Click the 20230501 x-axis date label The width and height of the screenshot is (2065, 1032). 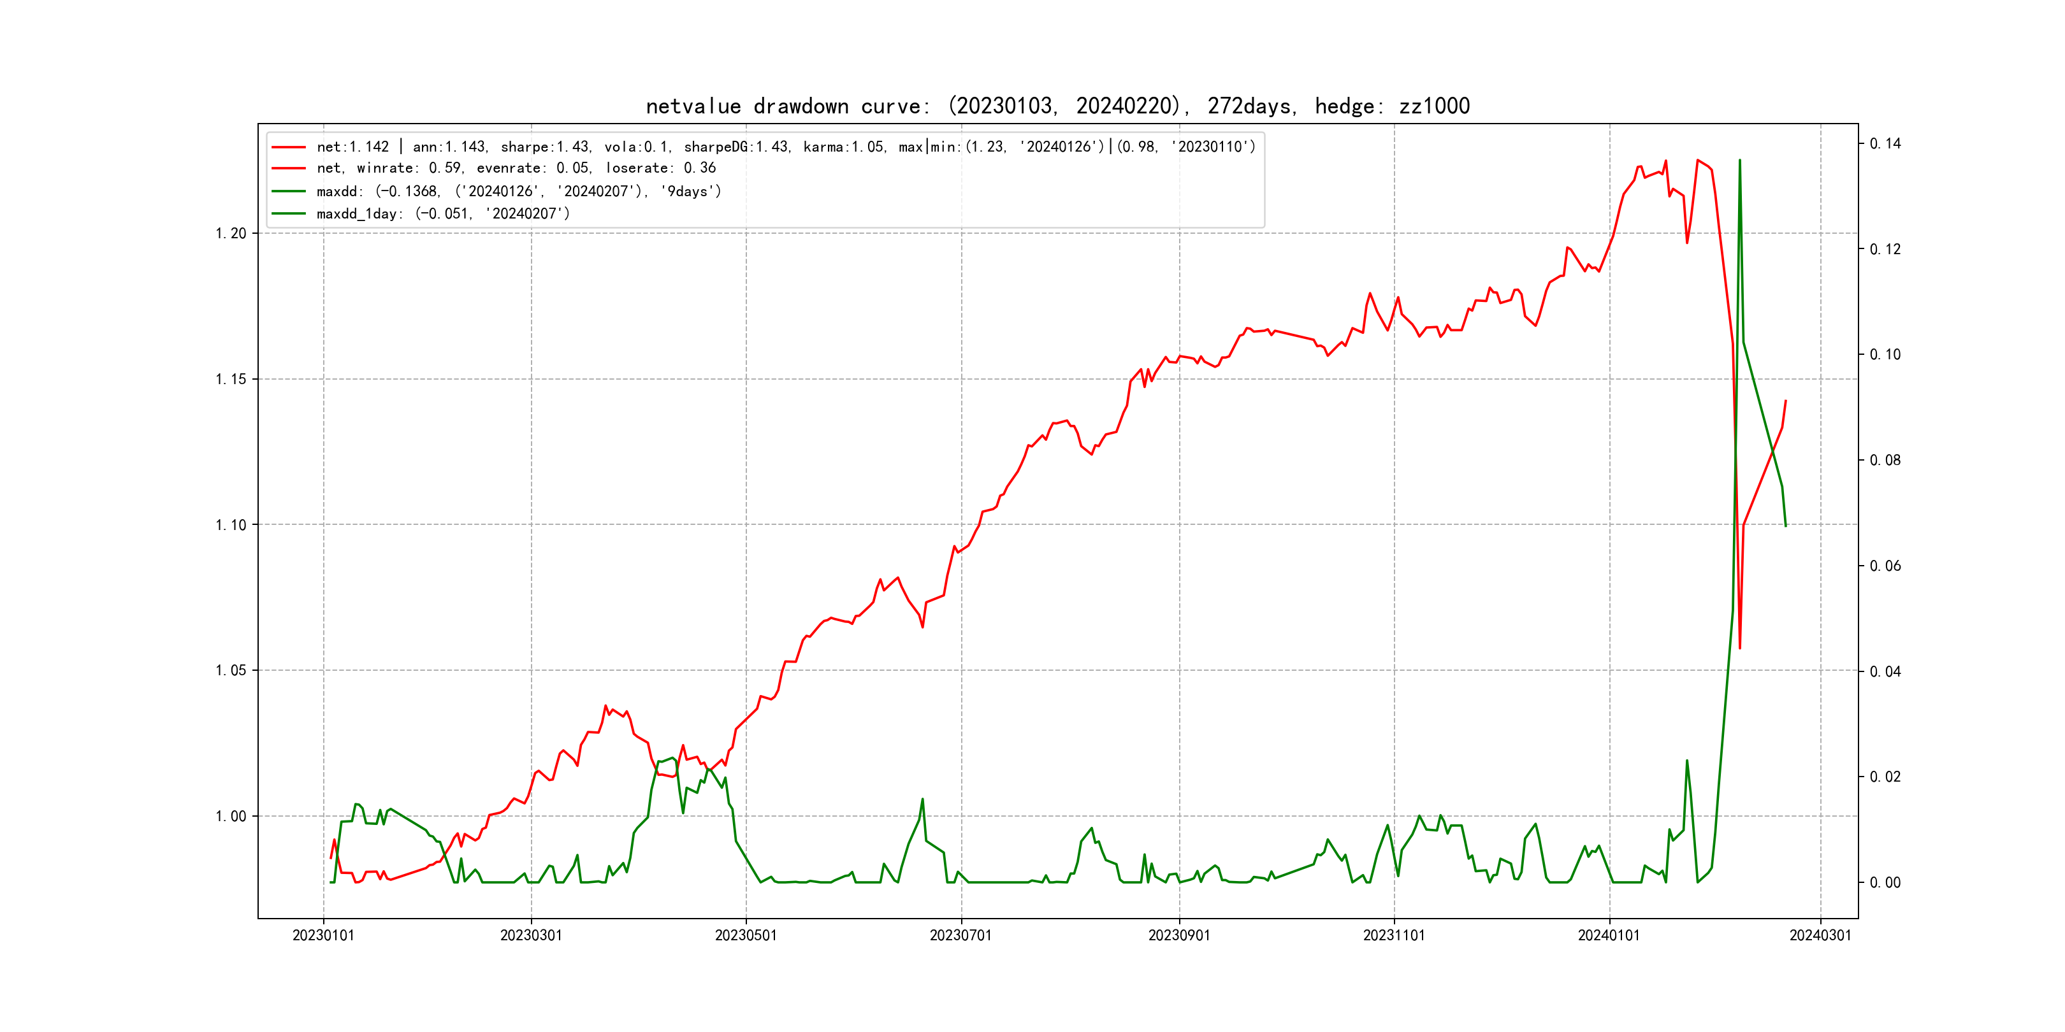746,936
